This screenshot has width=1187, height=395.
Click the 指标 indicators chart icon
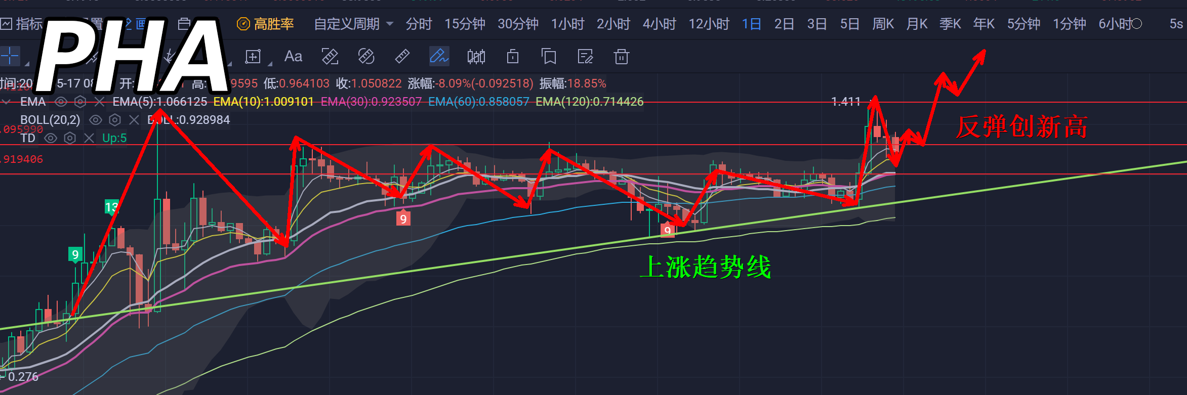point(6,24)
